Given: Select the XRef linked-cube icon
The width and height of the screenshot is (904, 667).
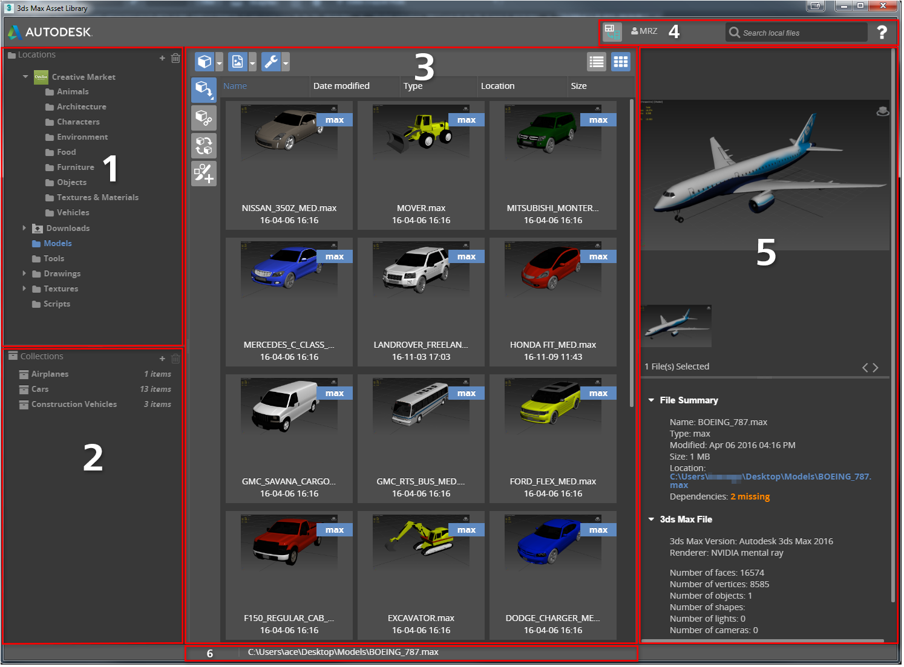Looking at the screenshot, I should [204, 118].
